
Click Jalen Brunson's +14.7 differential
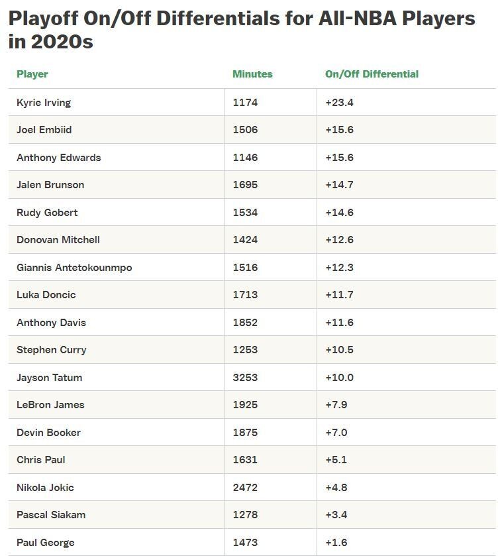click(x=339, y=185)
